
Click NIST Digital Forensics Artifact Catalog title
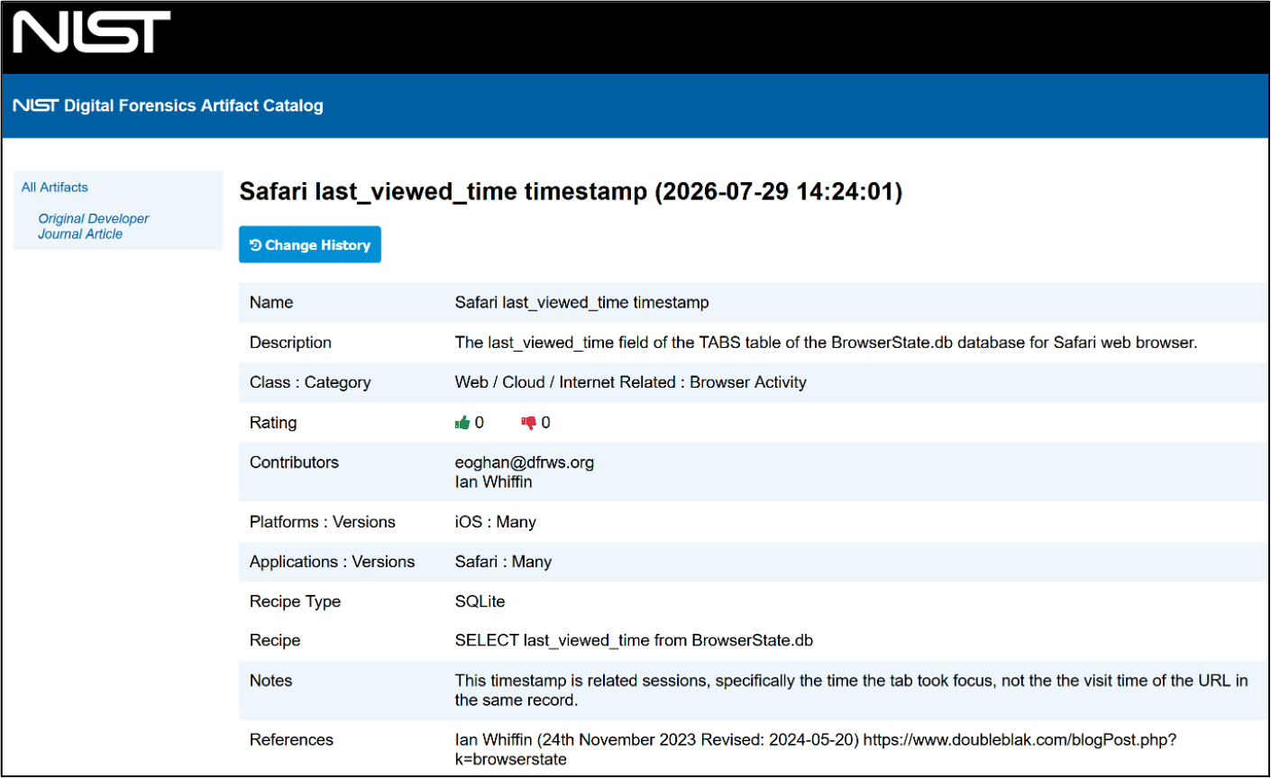click(x=168, y=105)
